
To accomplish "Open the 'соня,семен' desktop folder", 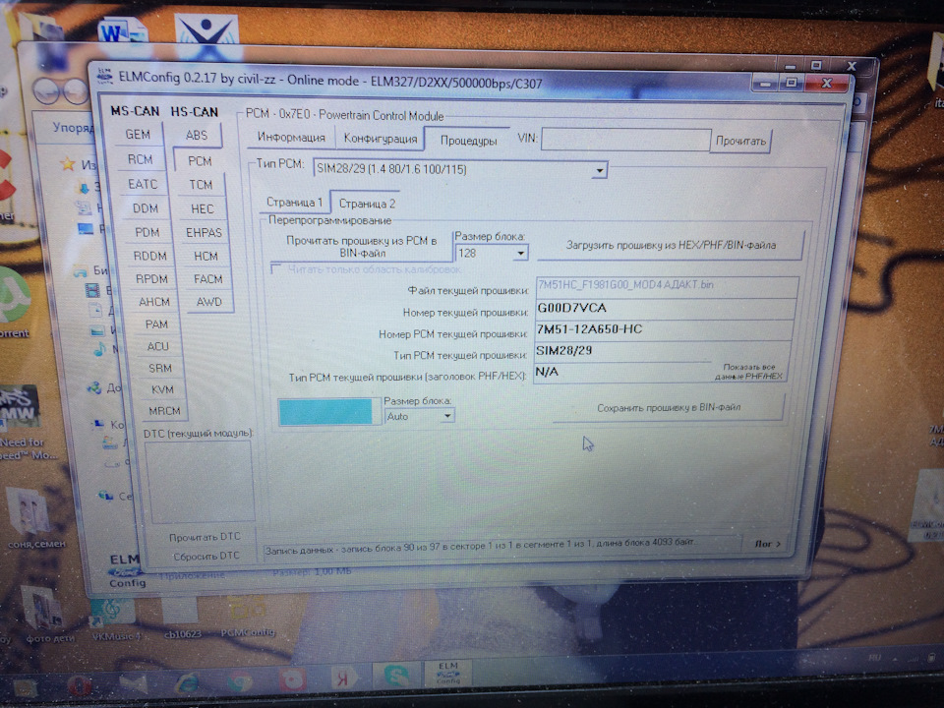I will 35,518.
